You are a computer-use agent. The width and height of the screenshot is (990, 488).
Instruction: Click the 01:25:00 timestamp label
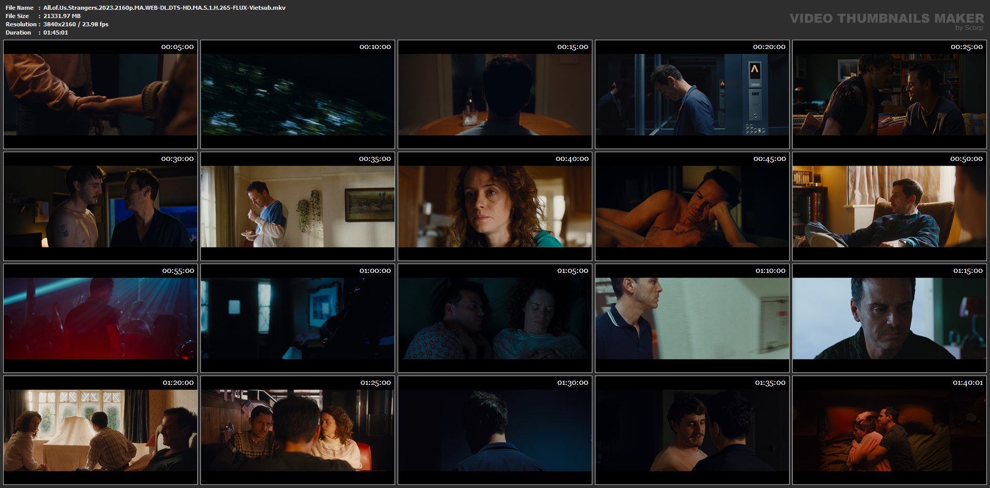point(376,383)
